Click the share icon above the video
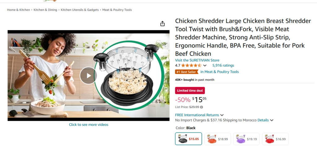Viewport: 317px width, 148px height. (162, 23)
